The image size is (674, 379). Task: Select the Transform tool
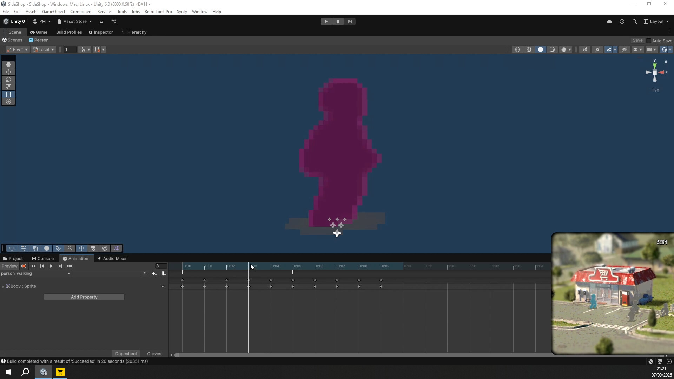8,101
